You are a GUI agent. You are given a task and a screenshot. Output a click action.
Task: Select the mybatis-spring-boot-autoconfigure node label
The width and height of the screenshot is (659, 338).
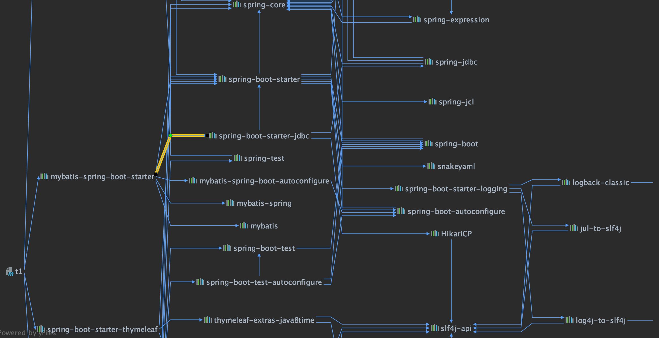click(264, 181)
